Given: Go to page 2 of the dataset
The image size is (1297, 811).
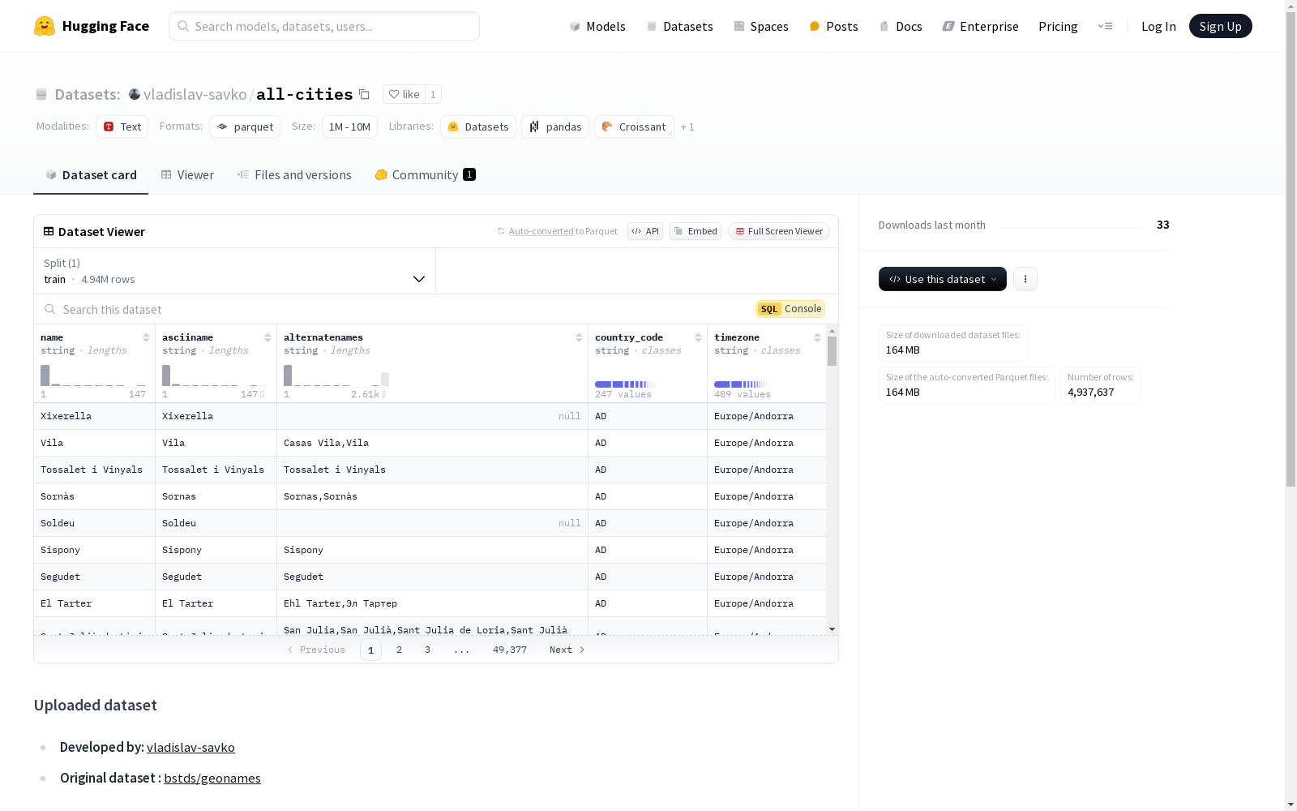Looking at the screenshot, I should click(x=399, y=650).
